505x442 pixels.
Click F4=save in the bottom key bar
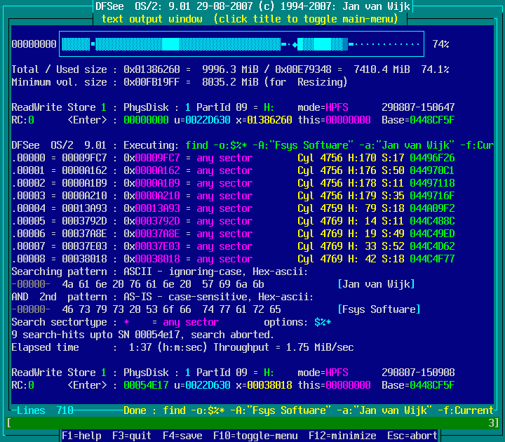tap(182, 436)
